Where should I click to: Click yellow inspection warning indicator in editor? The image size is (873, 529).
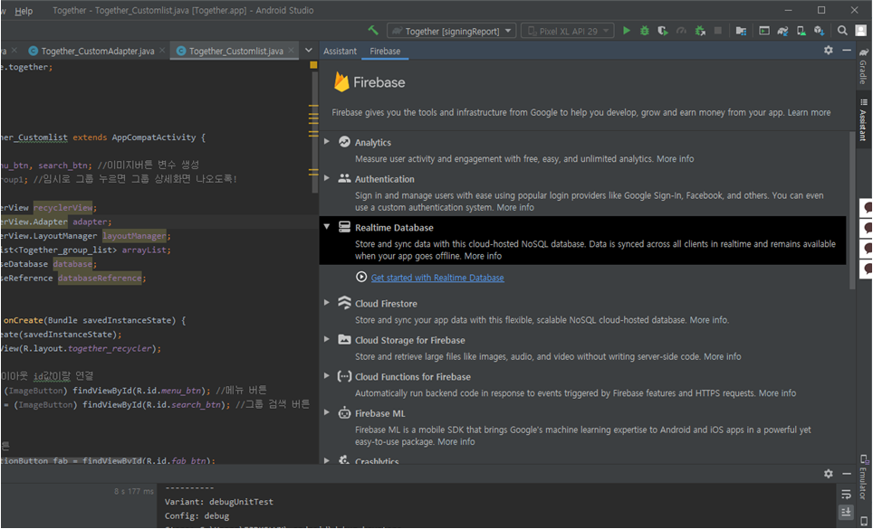pos(313,65)
